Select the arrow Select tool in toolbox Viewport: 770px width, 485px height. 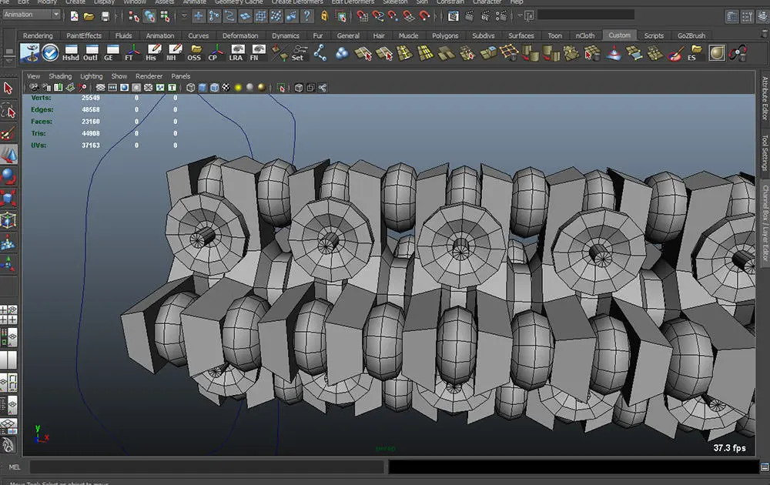[8, 89]
